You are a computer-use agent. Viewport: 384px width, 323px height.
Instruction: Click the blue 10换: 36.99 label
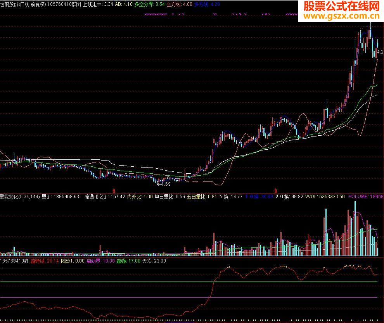[259, 197]
